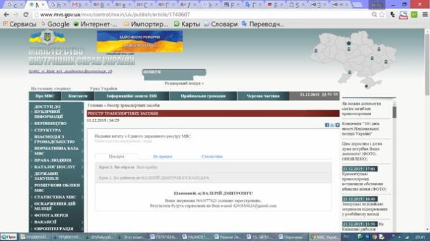Open Пуск start button on taskbar
This screenshot has width=430, height=241.
tap(9, 237)
